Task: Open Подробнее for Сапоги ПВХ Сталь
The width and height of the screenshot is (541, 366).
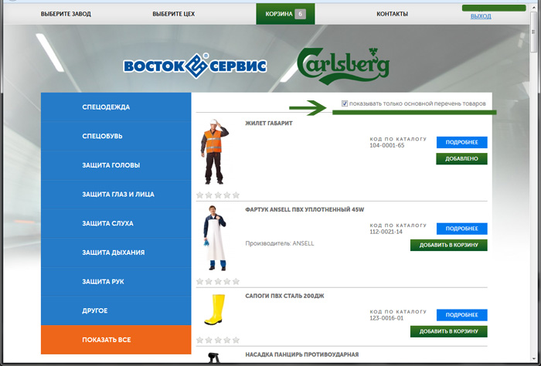Action: (x=461, y=314)
